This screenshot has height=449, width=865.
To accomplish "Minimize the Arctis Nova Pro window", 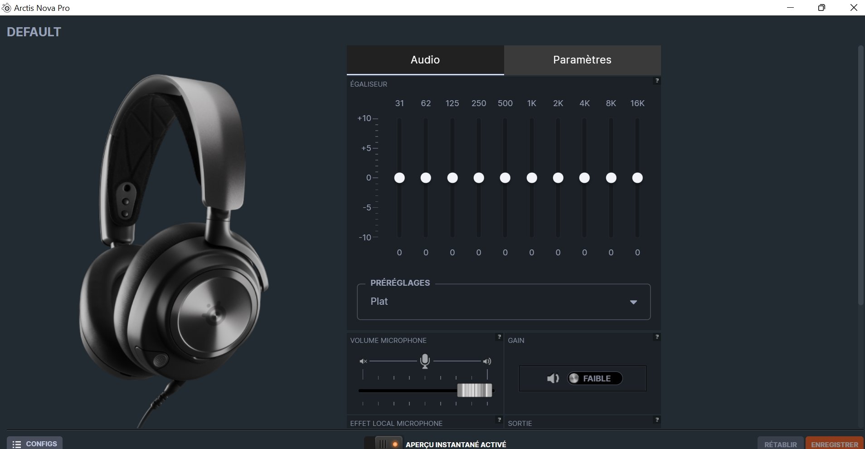I will pyautogui.click(x=791, y=8).
